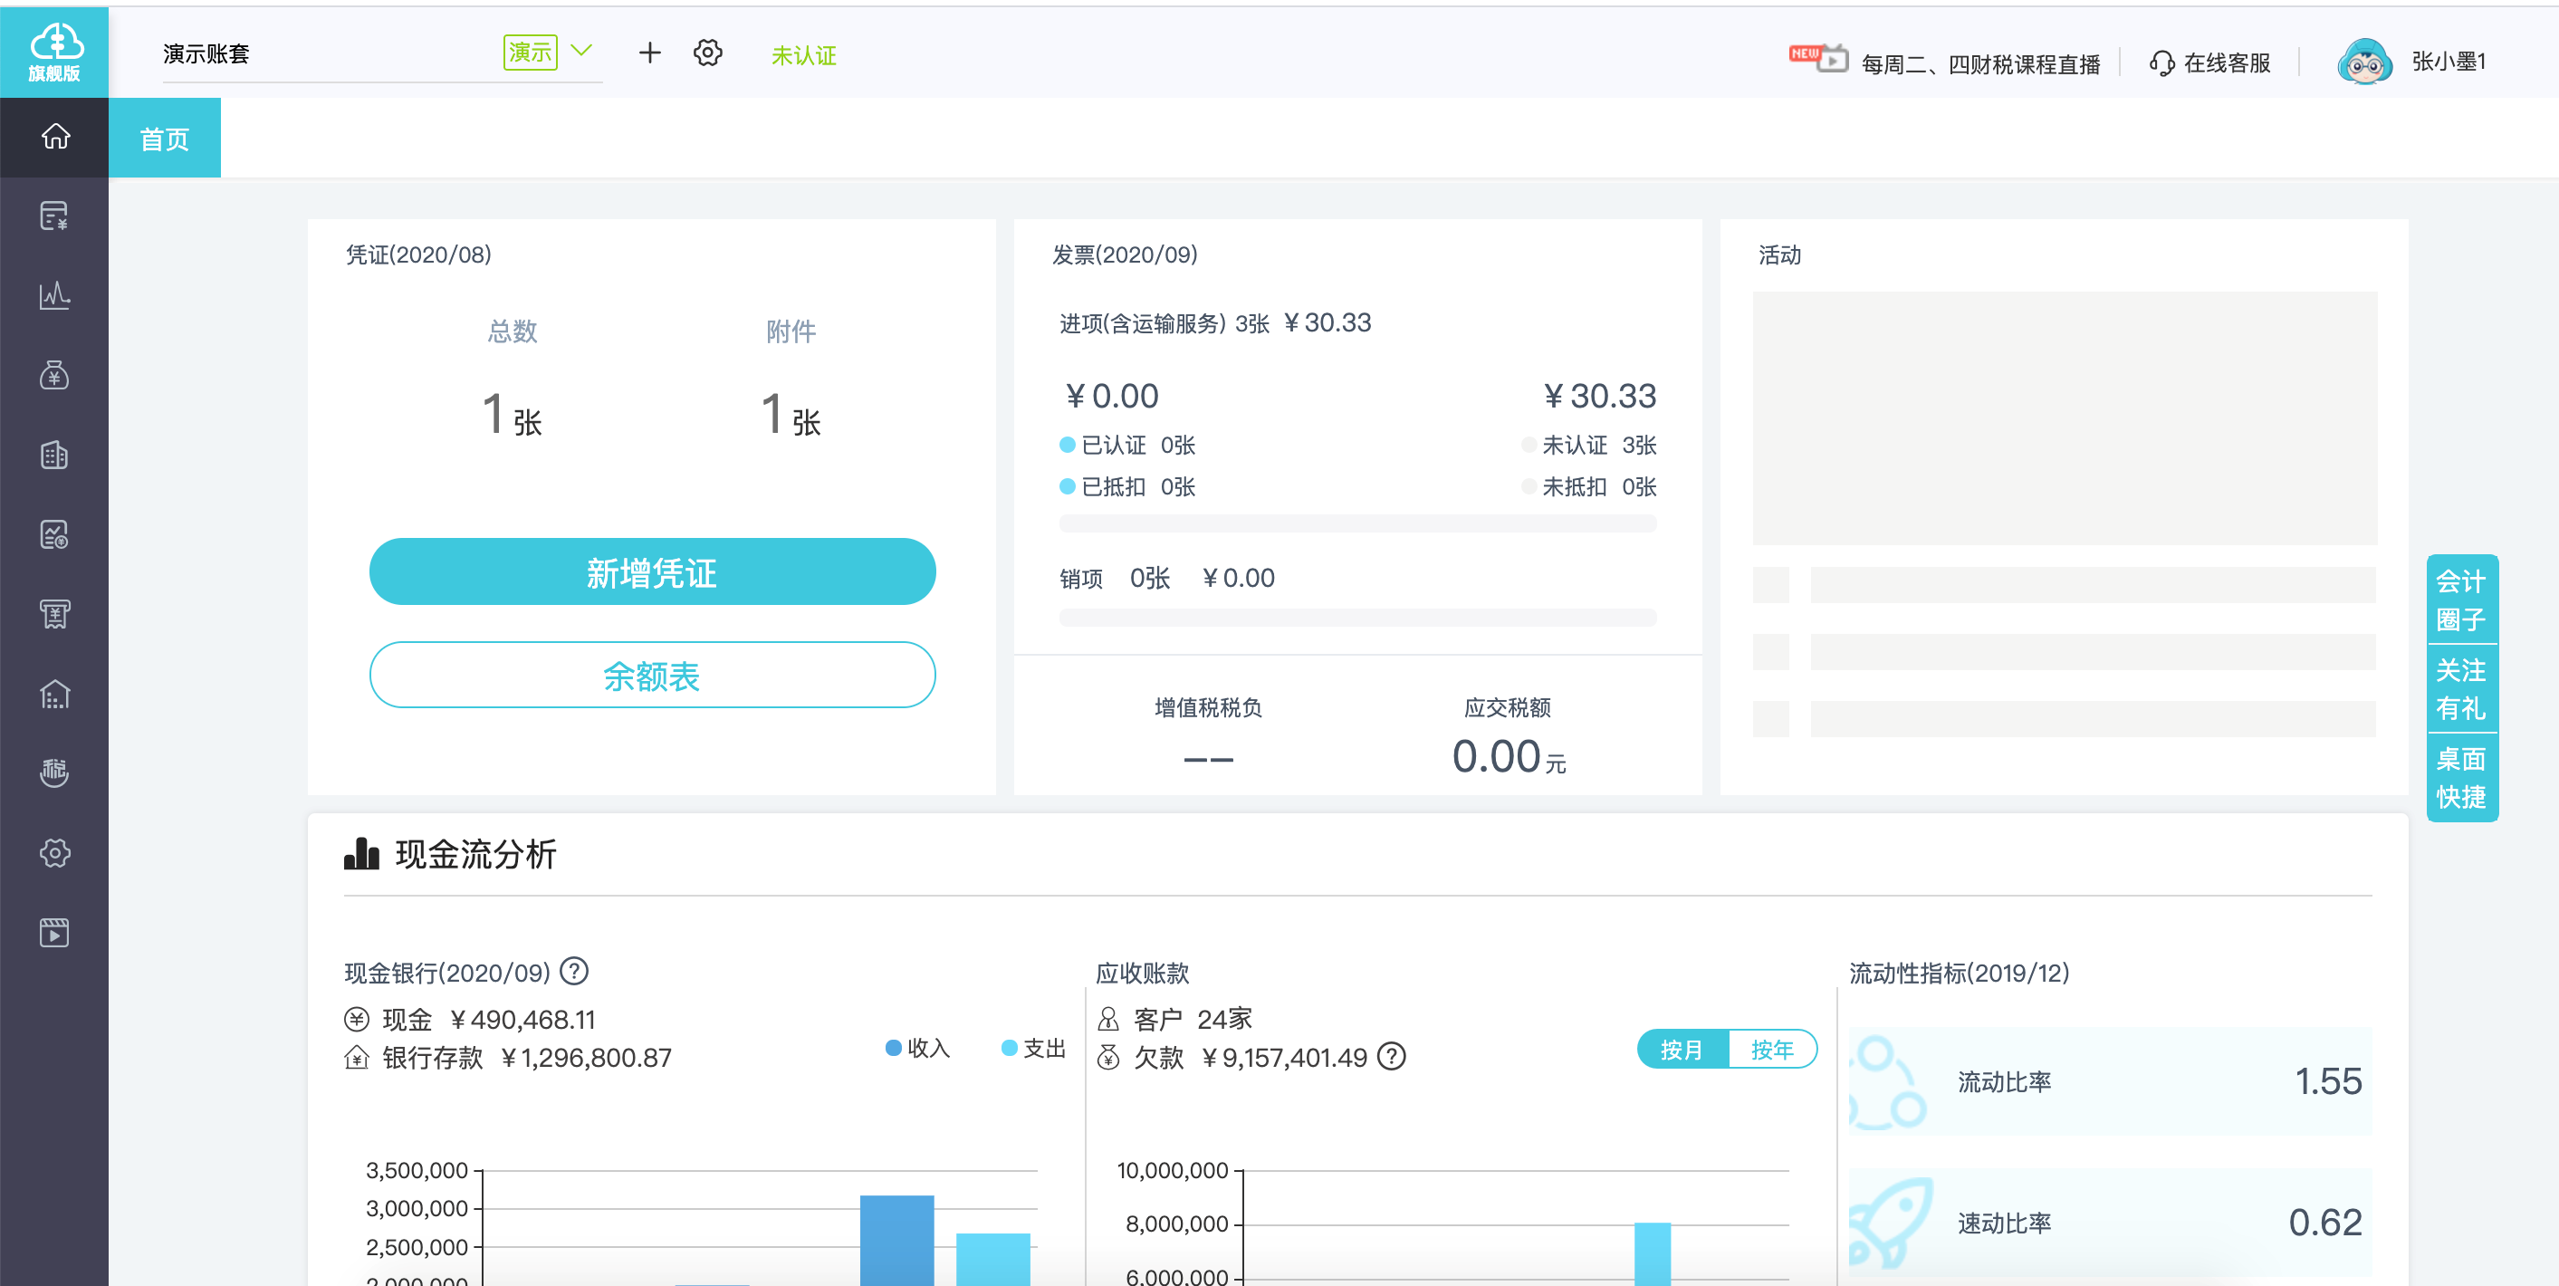The height and width of the screenshot is (1286, 2559).
Task: Click the 流动比率 indicator card
Action: pyautogui.click(x=2110, y=1081)
